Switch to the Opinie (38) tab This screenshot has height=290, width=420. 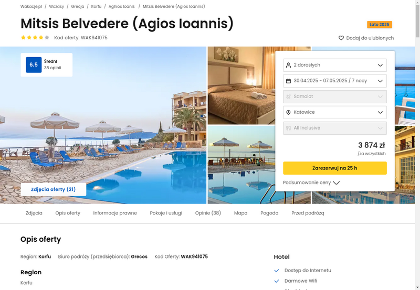(208, 213)
